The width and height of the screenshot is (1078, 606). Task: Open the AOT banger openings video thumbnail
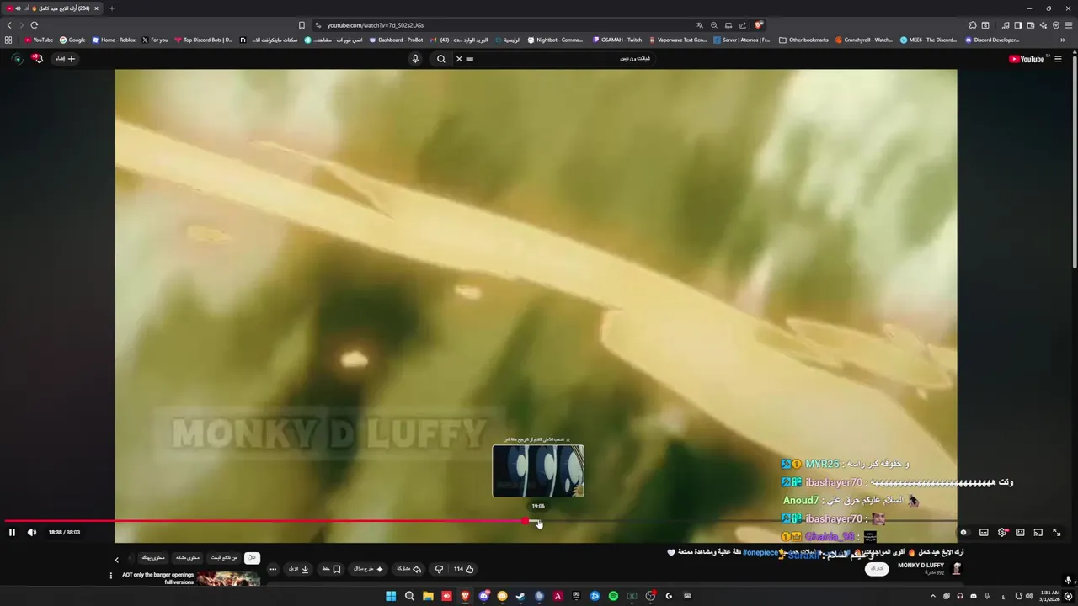tap(228, 579)
